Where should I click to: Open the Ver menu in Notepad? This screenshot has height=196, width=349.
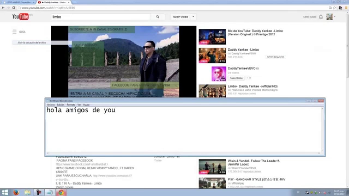[79, 105]
